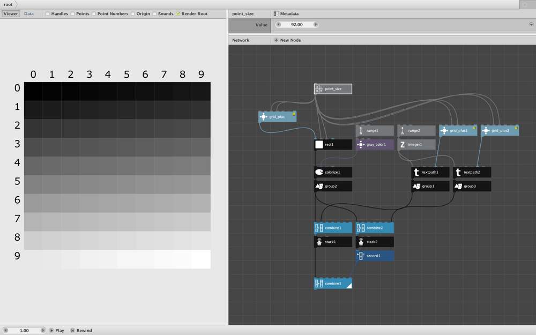Select the combine3 node icon
This screenshot has height=335, width=536.
coord(319,284)
